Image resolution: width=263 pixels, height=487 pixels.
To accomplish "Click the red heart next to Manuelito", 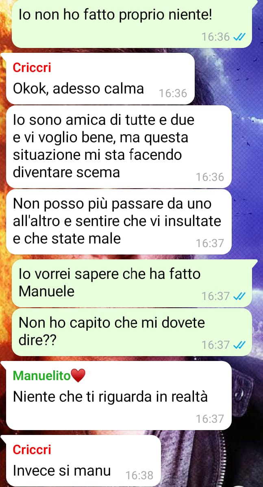I will pyautogui.click(x=78, y=376).
